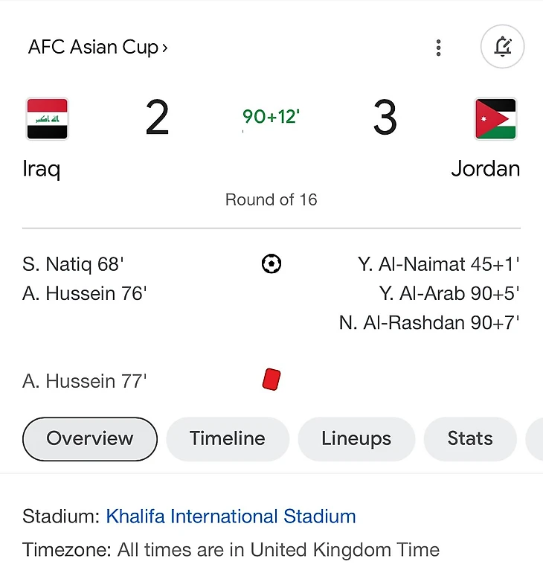This screenshot has height=579, width=543.
Task: Open the three-dot more options menu
Action: 439,48
